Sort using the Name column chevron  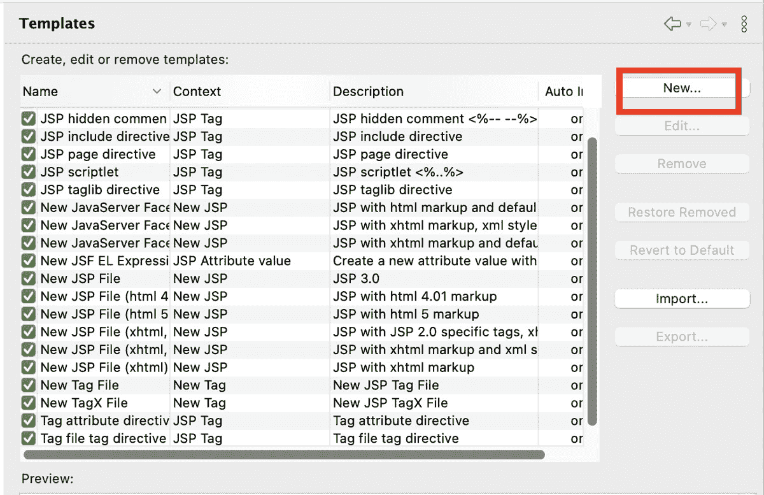[157, 92]
